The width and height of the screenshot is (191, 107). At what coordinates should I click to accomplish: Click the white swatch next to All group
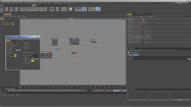pyautogui.click(x=15, y=55)
